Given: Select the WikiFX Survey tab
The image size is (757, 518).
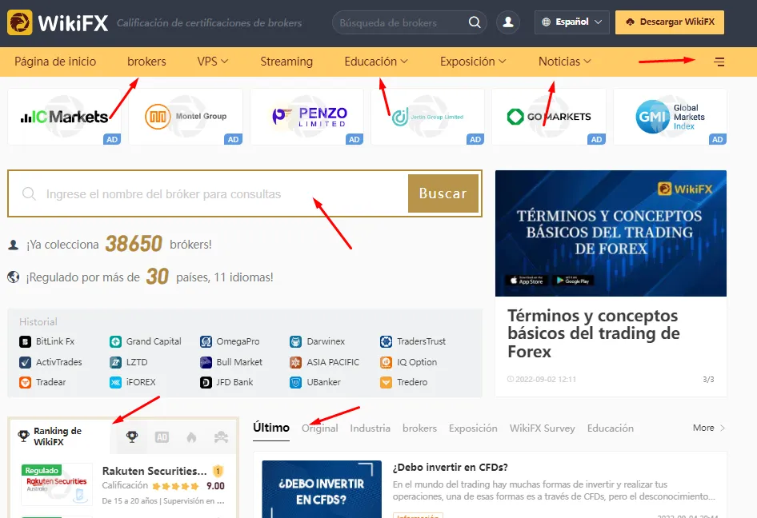Looking at the screenshot, I should (x=543, y=428).
